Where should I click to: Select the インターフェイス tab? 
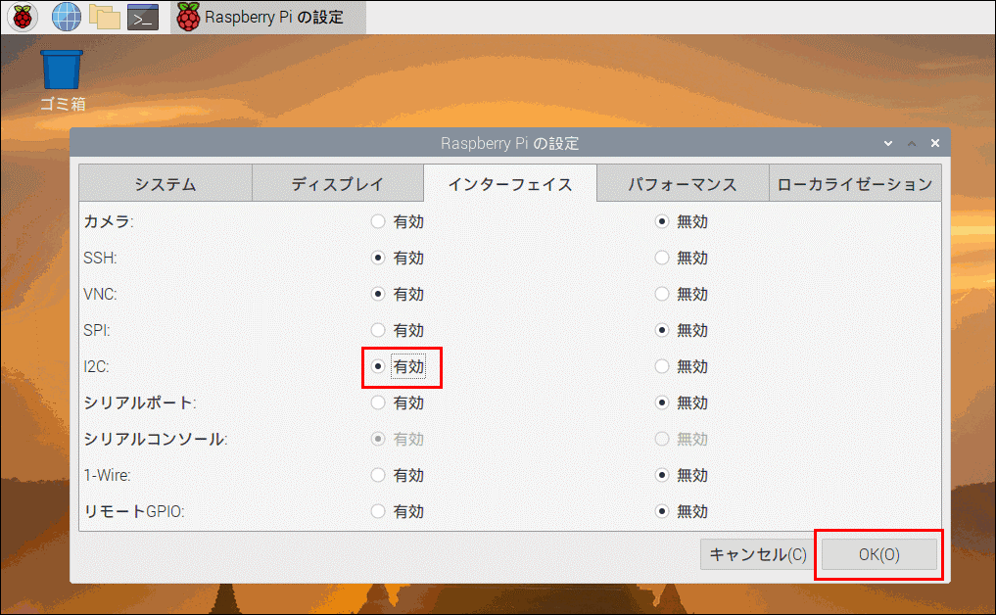510,183
